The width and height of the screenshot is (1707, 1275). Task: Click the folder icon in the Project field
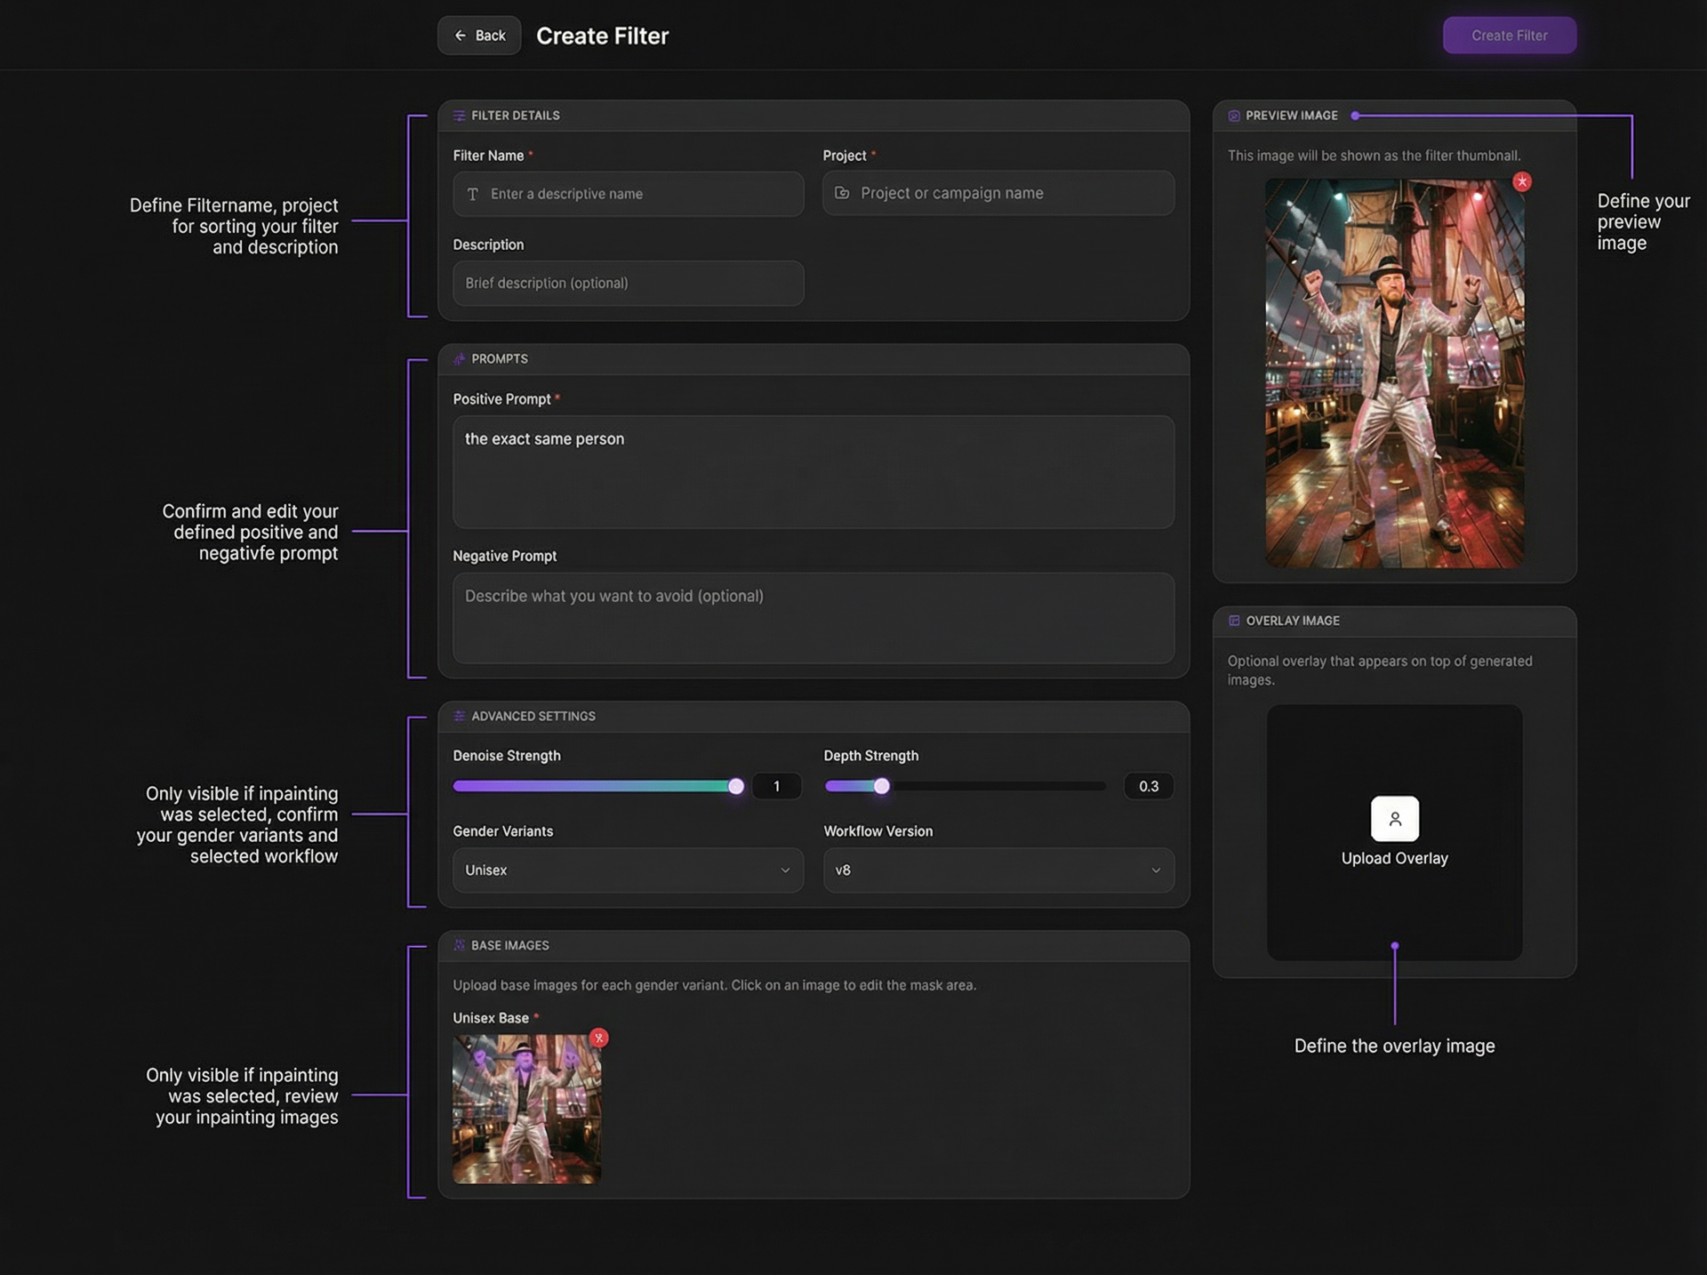842,193
